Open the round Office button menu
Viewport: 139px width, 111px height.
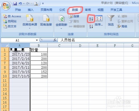[6, 6]
